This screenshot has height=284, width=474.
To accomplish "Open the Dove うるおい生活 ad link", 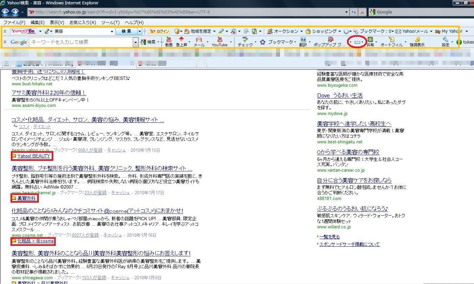I will (340, 95).
